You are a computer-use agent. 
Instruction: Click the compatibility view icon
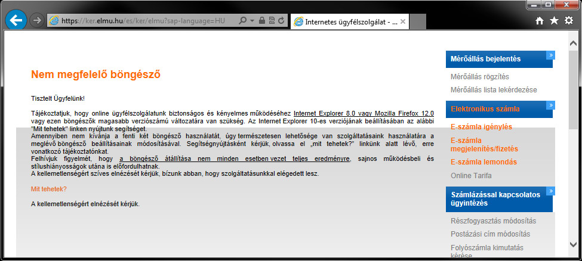(272, 21)
